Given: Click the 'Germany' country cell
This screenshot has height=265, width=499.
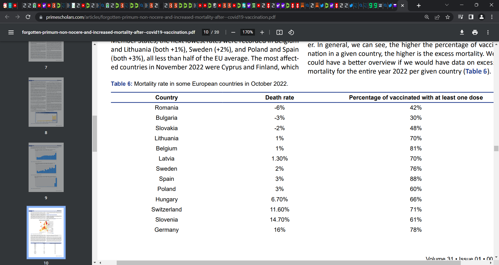Looking at the screenshot, I should (x=167, y=230).
